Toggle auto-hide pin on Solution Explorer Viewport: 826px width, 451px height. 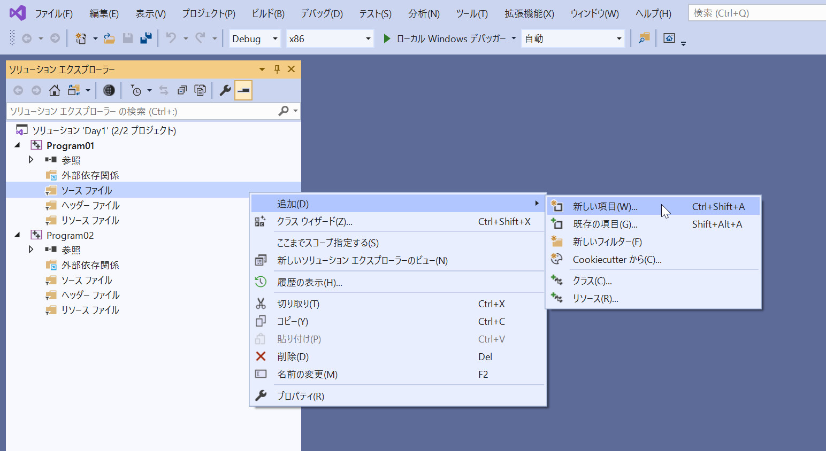point(277,69)
